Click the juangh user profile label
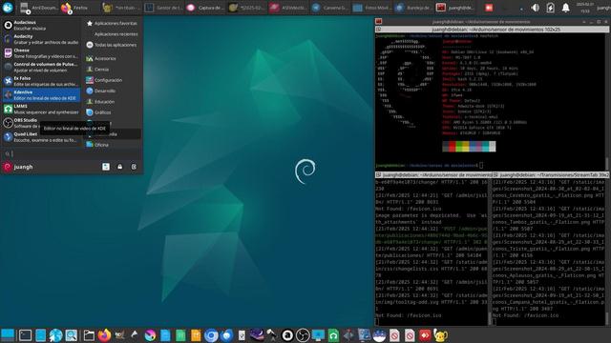Image resolution: width=611 pixels, height=343 pixels. (x=23, y=167)
